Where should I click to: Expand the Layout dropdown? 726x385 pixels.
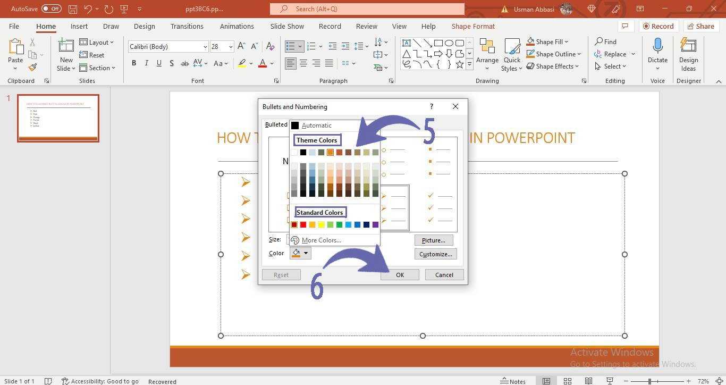(97, 43)
